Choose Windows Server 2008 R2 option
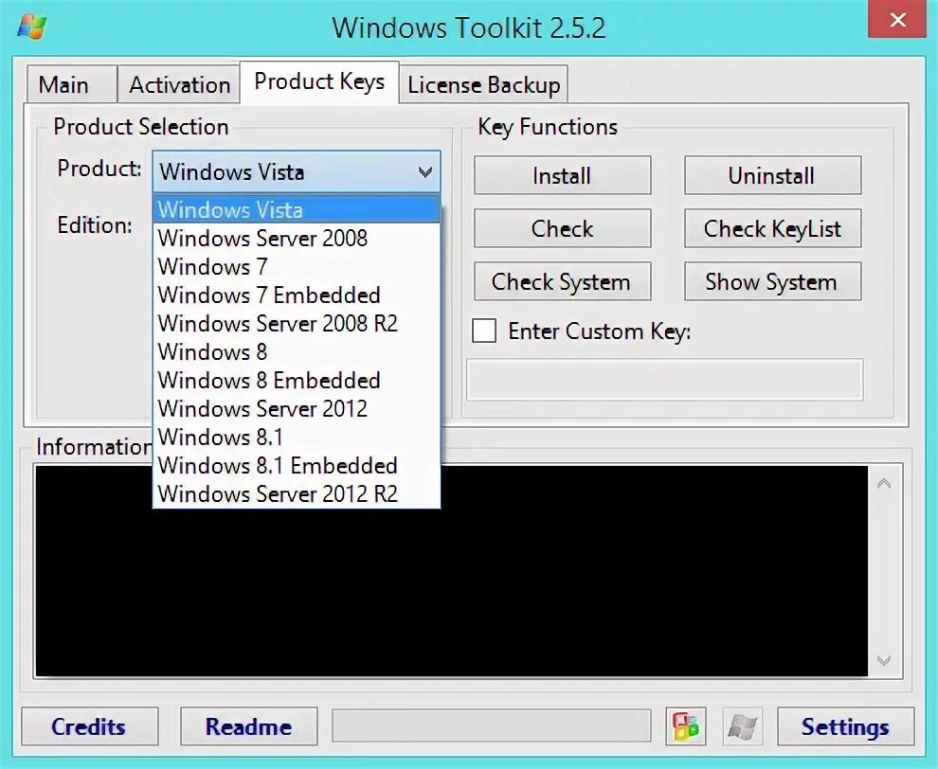This screenshot has width=938, height=769. (x=297, y=324)
